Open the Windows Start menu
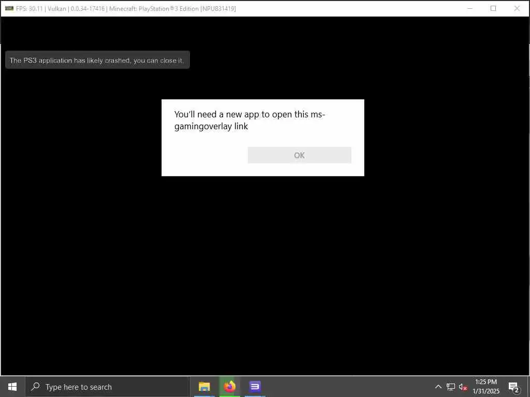 [x=12, y=387]
